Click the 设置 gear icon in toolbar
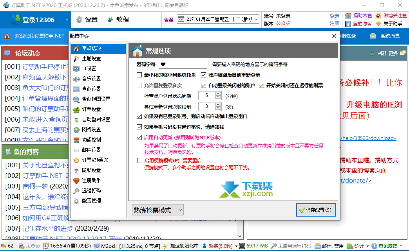This screenshot has height=251, width=409. [79, 20]
